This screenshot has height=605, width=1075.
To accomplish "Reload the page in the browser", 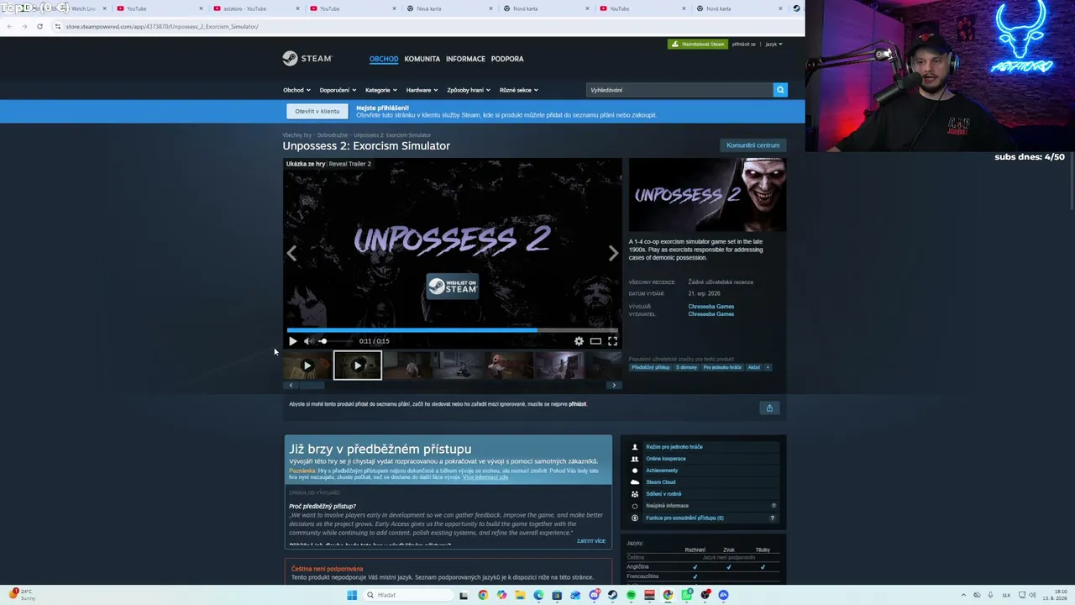I will click(x=39, y=26).
